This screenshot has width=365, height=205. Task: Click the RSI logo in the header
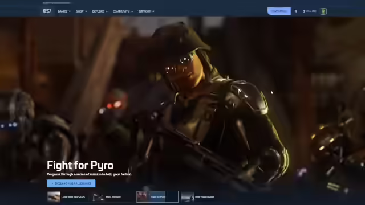tap(47, 11)
